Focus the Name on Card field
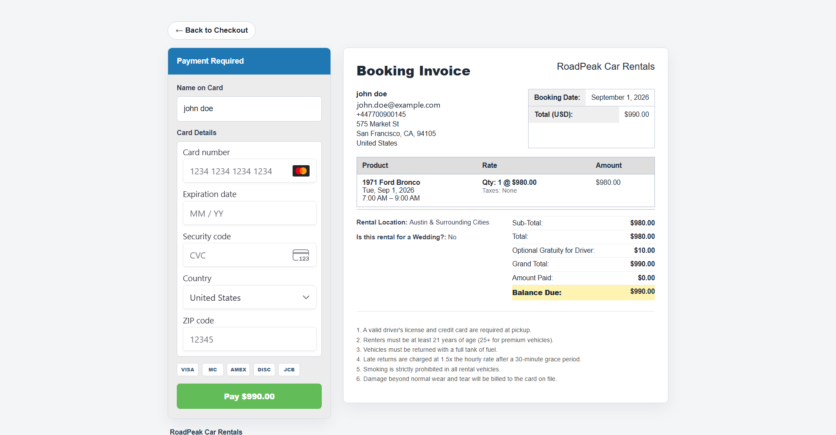836x435 pixels. click(249, 109)
